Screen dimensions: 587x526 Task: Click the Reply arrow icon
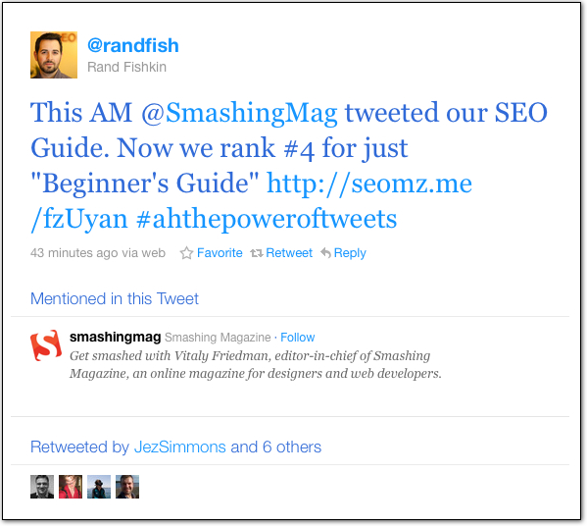325,253
